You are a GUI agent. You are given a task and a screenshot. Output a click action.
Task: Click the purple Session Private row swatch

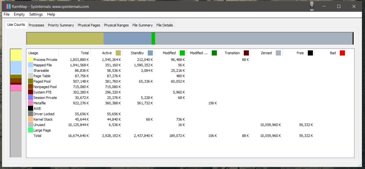click(30, 98)
